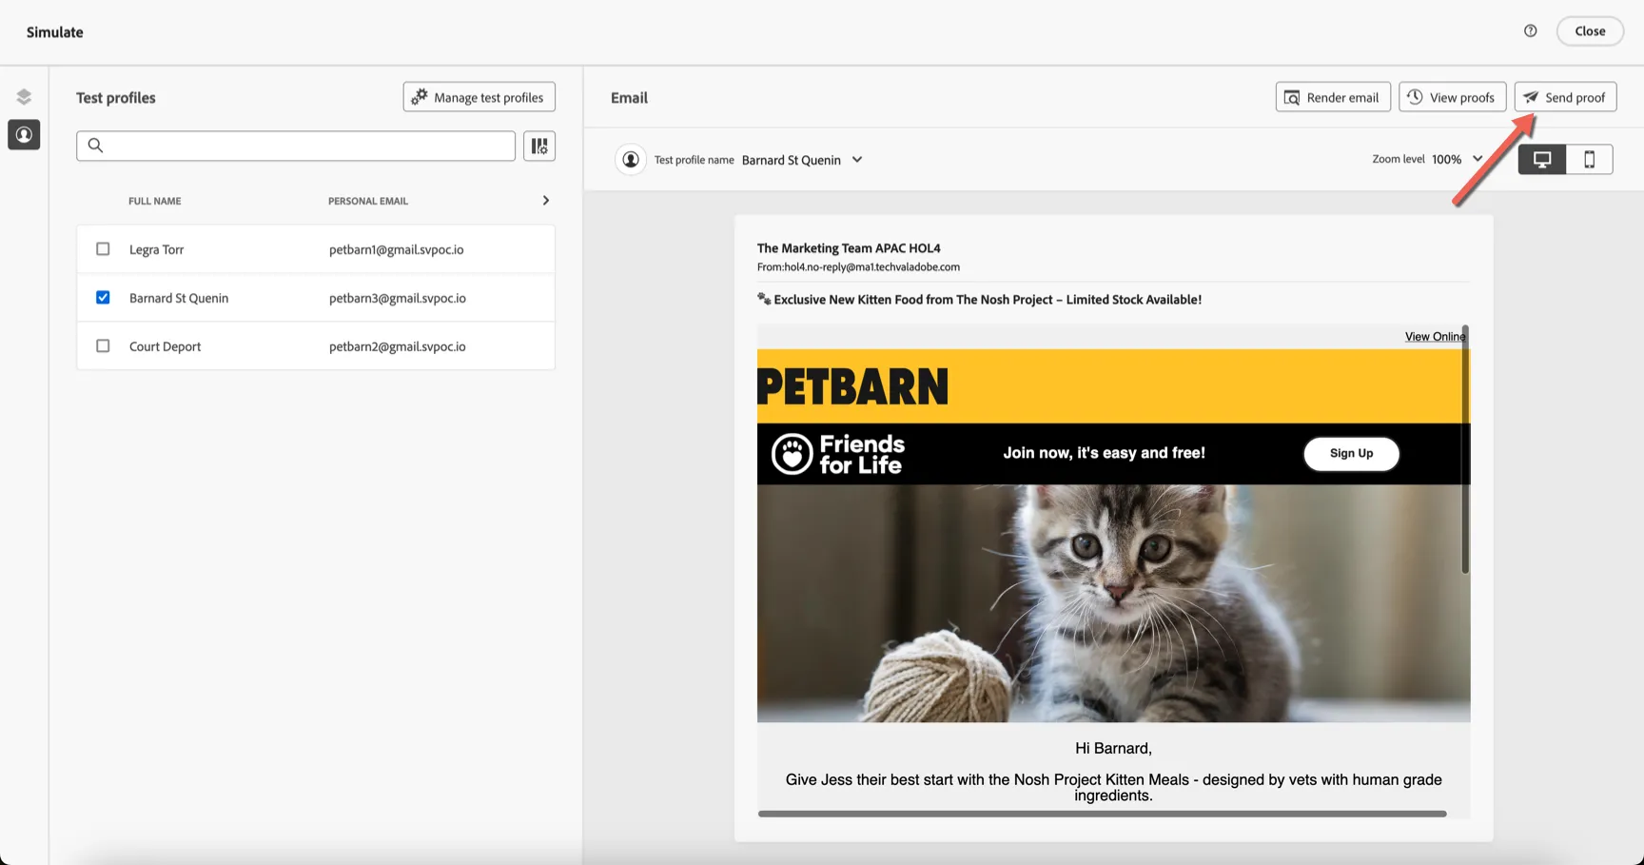Click the Friends for Life paw logo
Image resolution: width=1644 pixels, height=865 pixels.
click(x=792, y=454)
